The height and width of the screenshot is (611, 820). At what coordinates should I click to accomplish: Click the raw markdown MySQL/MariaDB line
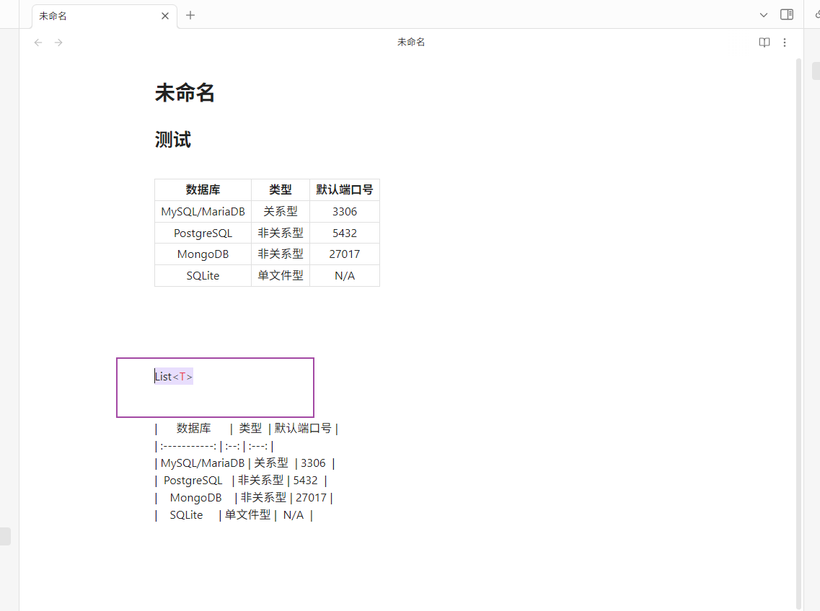click(x=244, y=463)
